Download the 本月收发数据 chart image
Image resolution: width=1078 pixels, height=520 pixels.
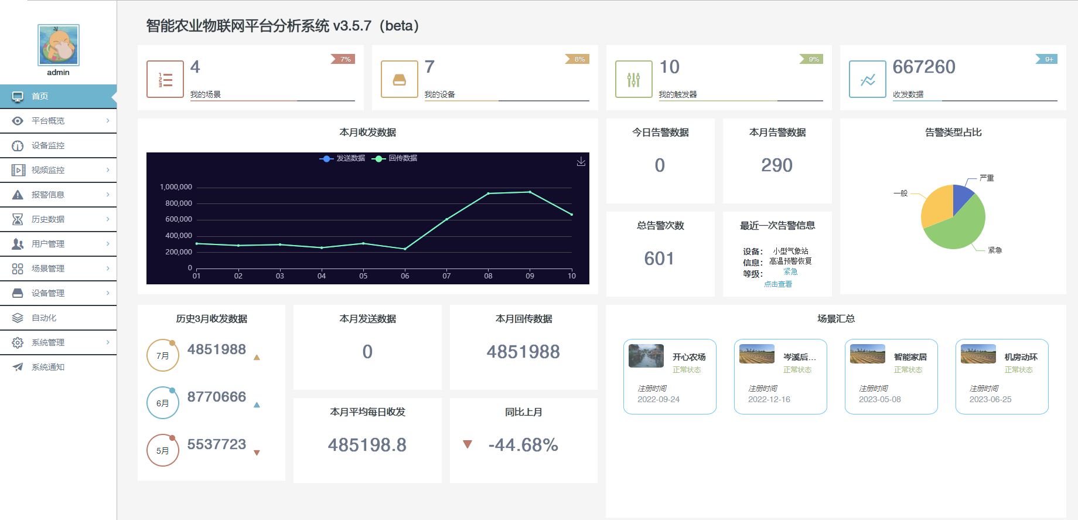click(581, 161)
